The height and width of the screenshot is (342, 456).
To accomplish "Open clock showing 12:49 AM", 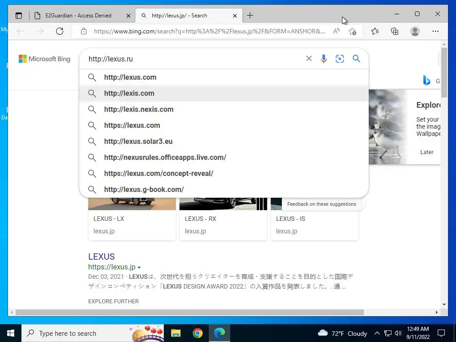I will 418,333.
